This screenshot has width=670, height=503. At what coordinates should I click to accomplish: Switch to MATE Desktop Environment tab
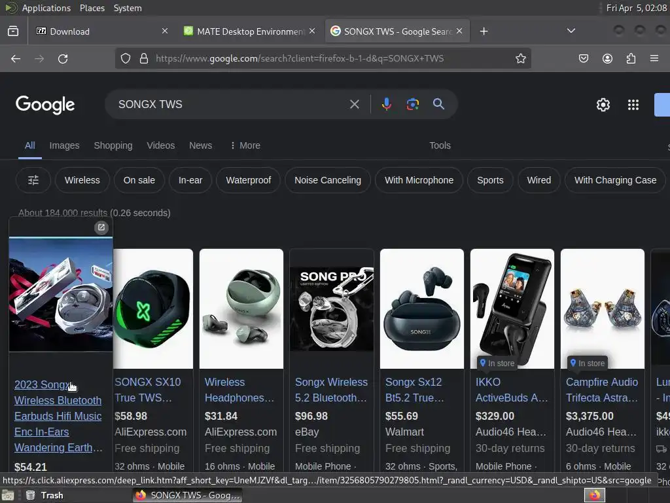250,31
